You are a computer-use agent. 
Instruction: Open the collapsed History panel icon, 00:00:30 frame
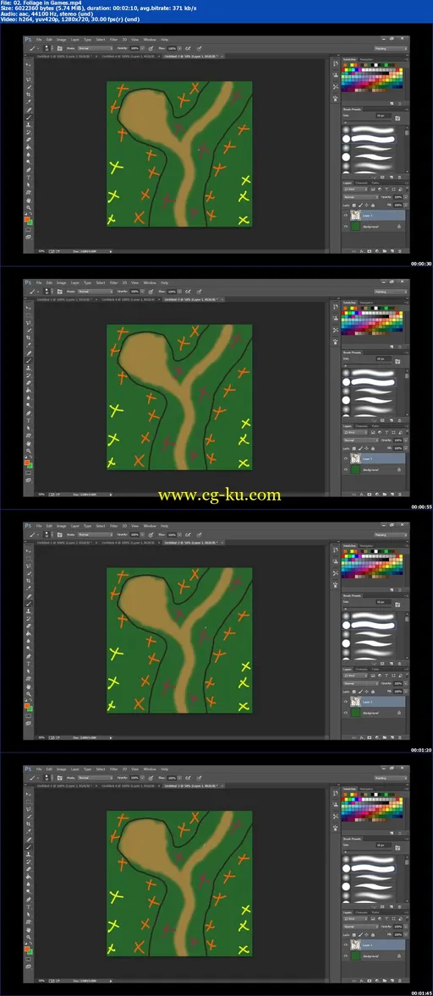(x=336, y=63)
